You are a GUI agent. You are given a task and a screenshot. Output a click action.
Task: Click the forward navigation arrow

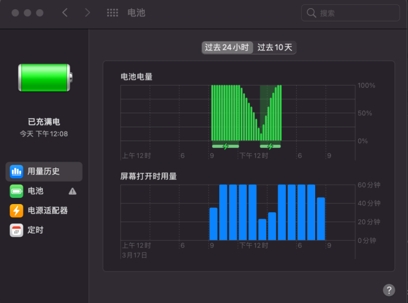(x=87, y=12)
